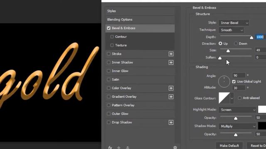The width and height of the screenshot is (266, 149).
Task: Enable the Satin checkbox
Action: (108, 79)
